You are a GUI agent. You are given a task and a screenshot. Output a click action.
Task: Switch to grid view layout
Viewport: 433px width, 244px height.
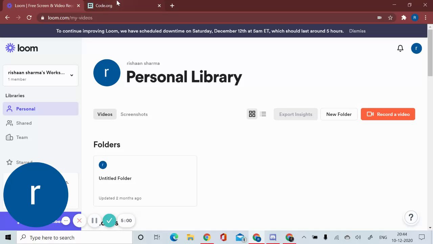pyautogui.click(x=252, y=114)
